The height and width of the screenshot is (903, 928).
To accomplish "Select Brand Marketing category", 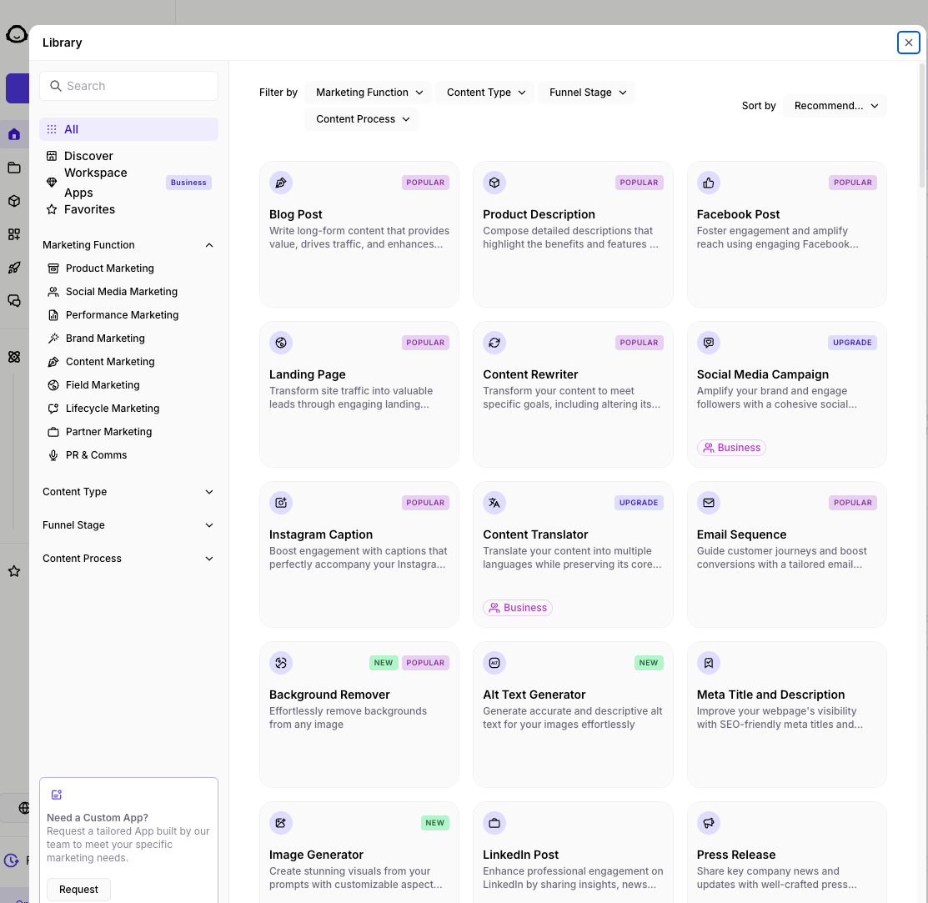I will (x=128, y=339).
